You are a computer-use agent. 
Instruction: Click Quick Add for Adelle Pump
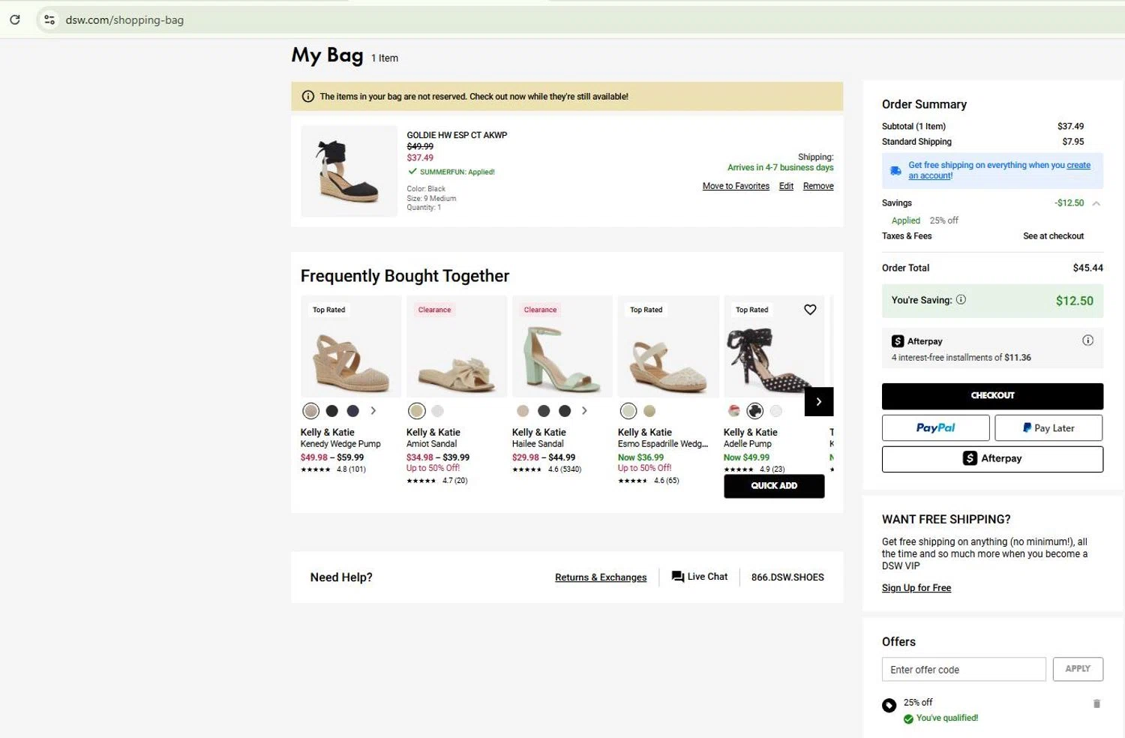[774, 486]
